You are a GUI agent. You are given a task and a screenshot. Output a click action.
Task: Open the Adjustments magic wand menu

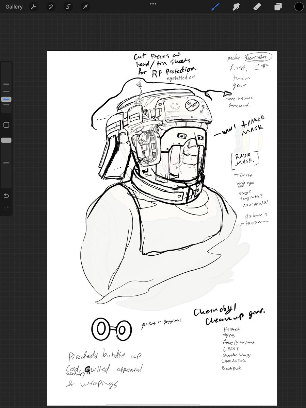51,6
